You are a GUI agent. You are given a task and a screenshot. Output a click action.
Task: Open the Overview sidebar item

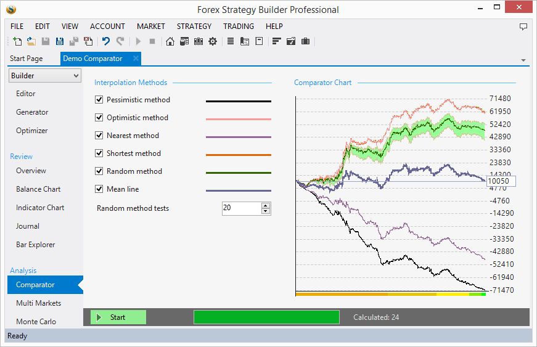[31, 171]
